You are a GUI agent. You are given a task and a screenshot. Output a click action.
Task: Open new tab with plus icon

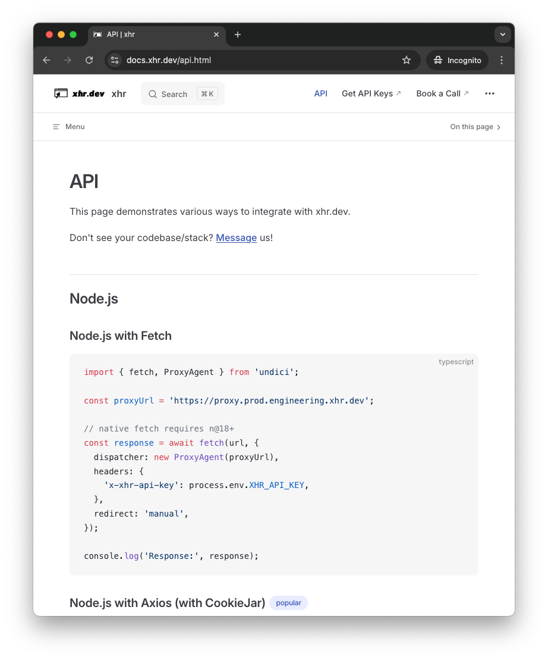pyautogui.click(x=238, y=35)
